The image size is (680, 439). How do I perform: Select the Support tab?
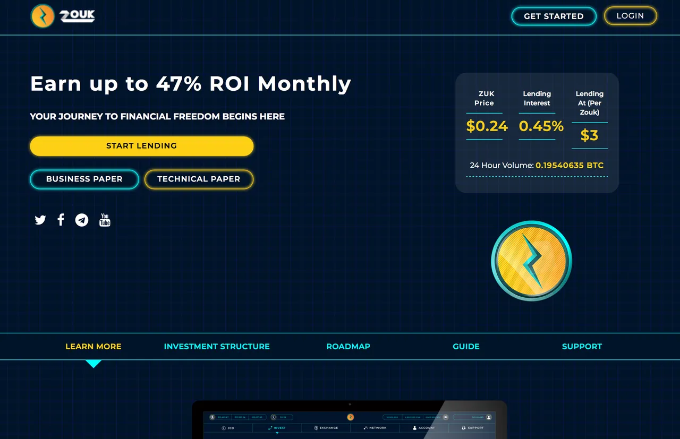click(582, 347)
